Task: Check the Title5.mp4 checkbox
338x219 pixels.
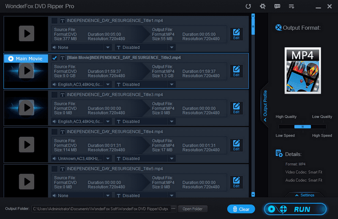Action: (55, 169)
